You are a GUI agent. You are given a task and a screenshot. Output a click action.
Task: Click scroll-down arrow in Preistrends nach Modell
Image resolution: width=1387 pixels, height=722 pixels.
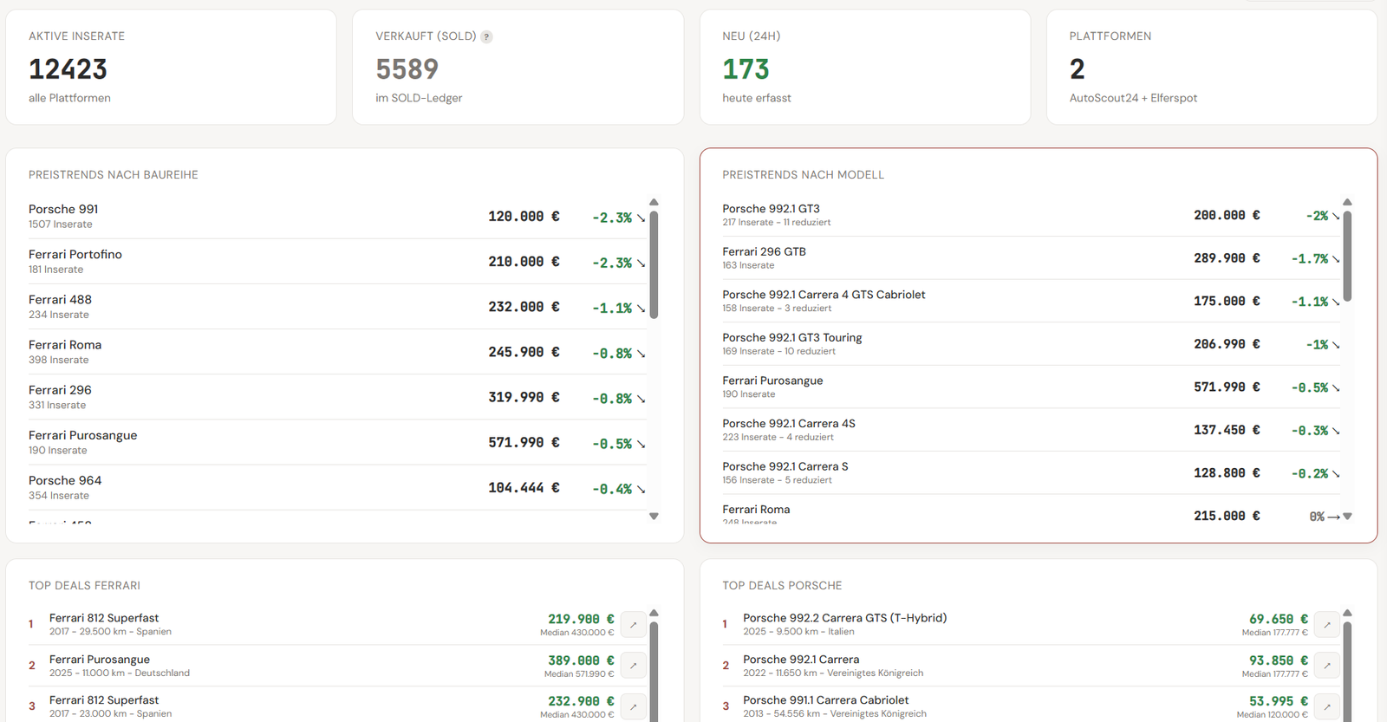coord(1347,516)
